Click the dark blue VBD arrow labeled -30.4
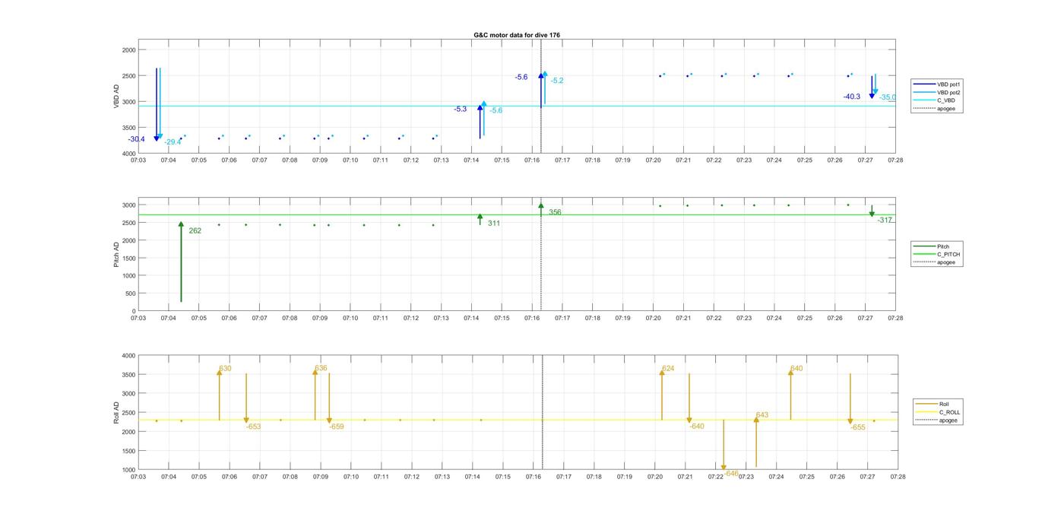 coord(157,104)
